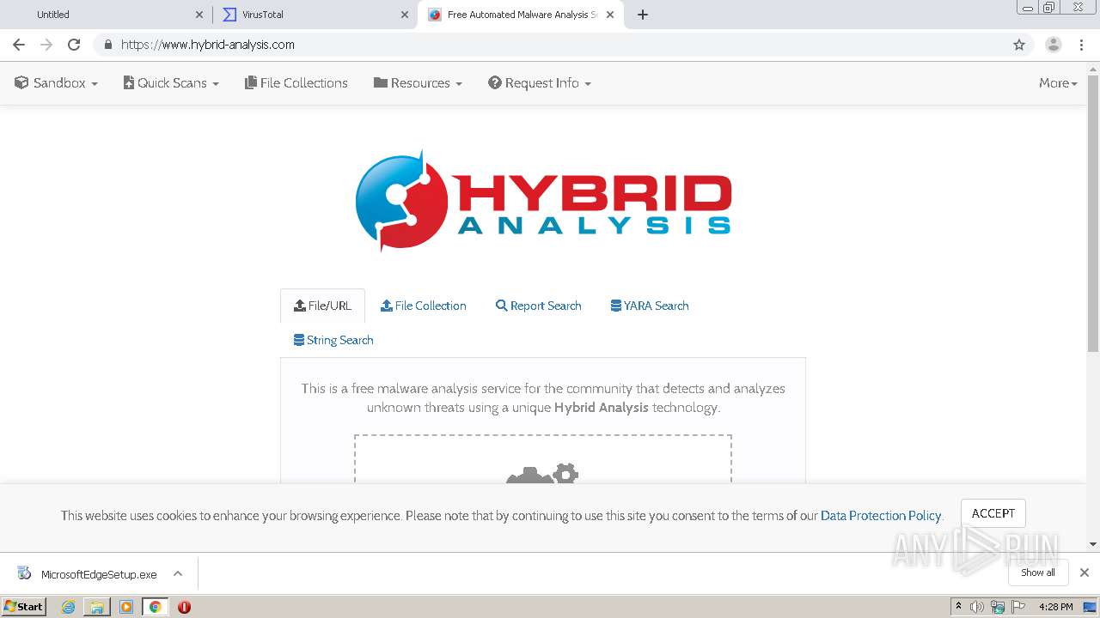This screenshot has height=618, width=1100.
Task: Switch to the VirusTotal browser tab
Action: (x=314, y=15)
